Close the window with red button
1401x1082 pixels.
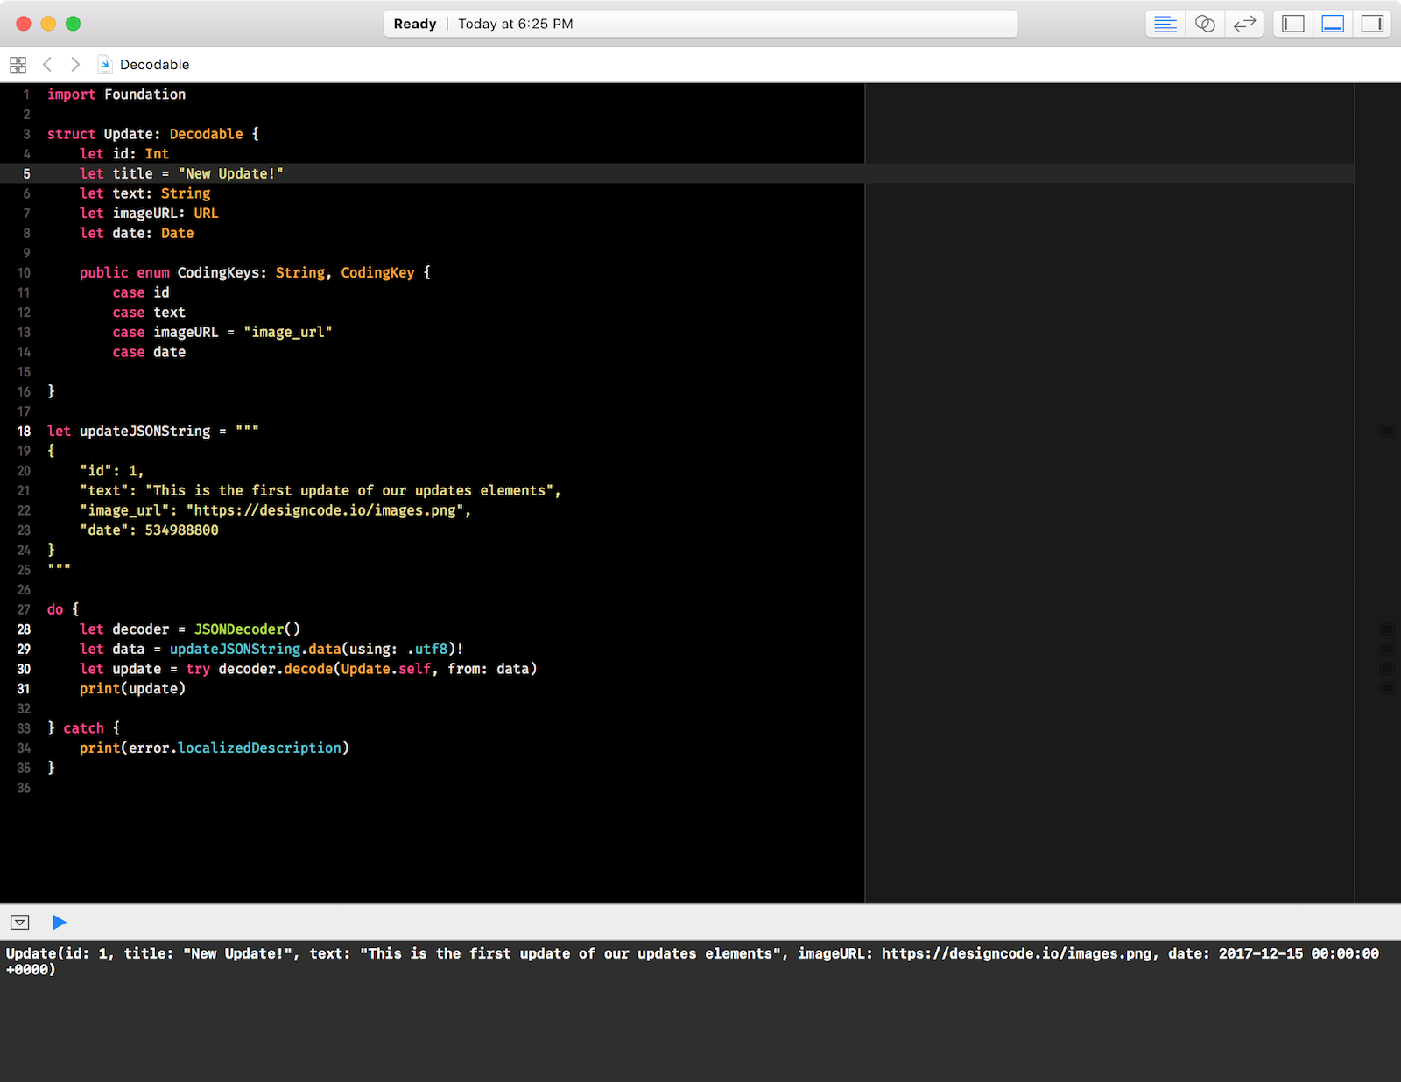[x=24, y=24]
